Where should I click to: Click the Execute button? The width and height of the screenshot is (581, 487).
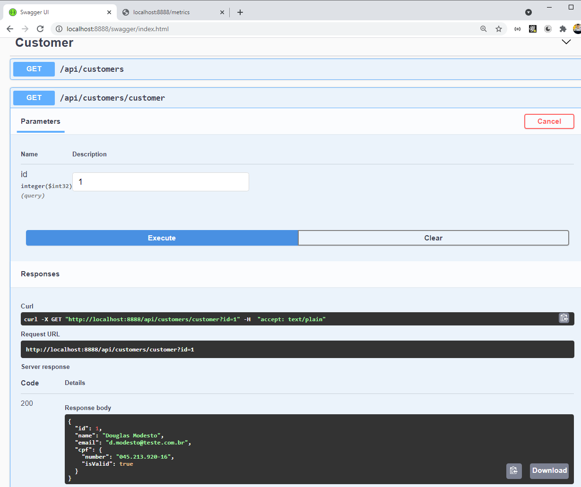162,238
